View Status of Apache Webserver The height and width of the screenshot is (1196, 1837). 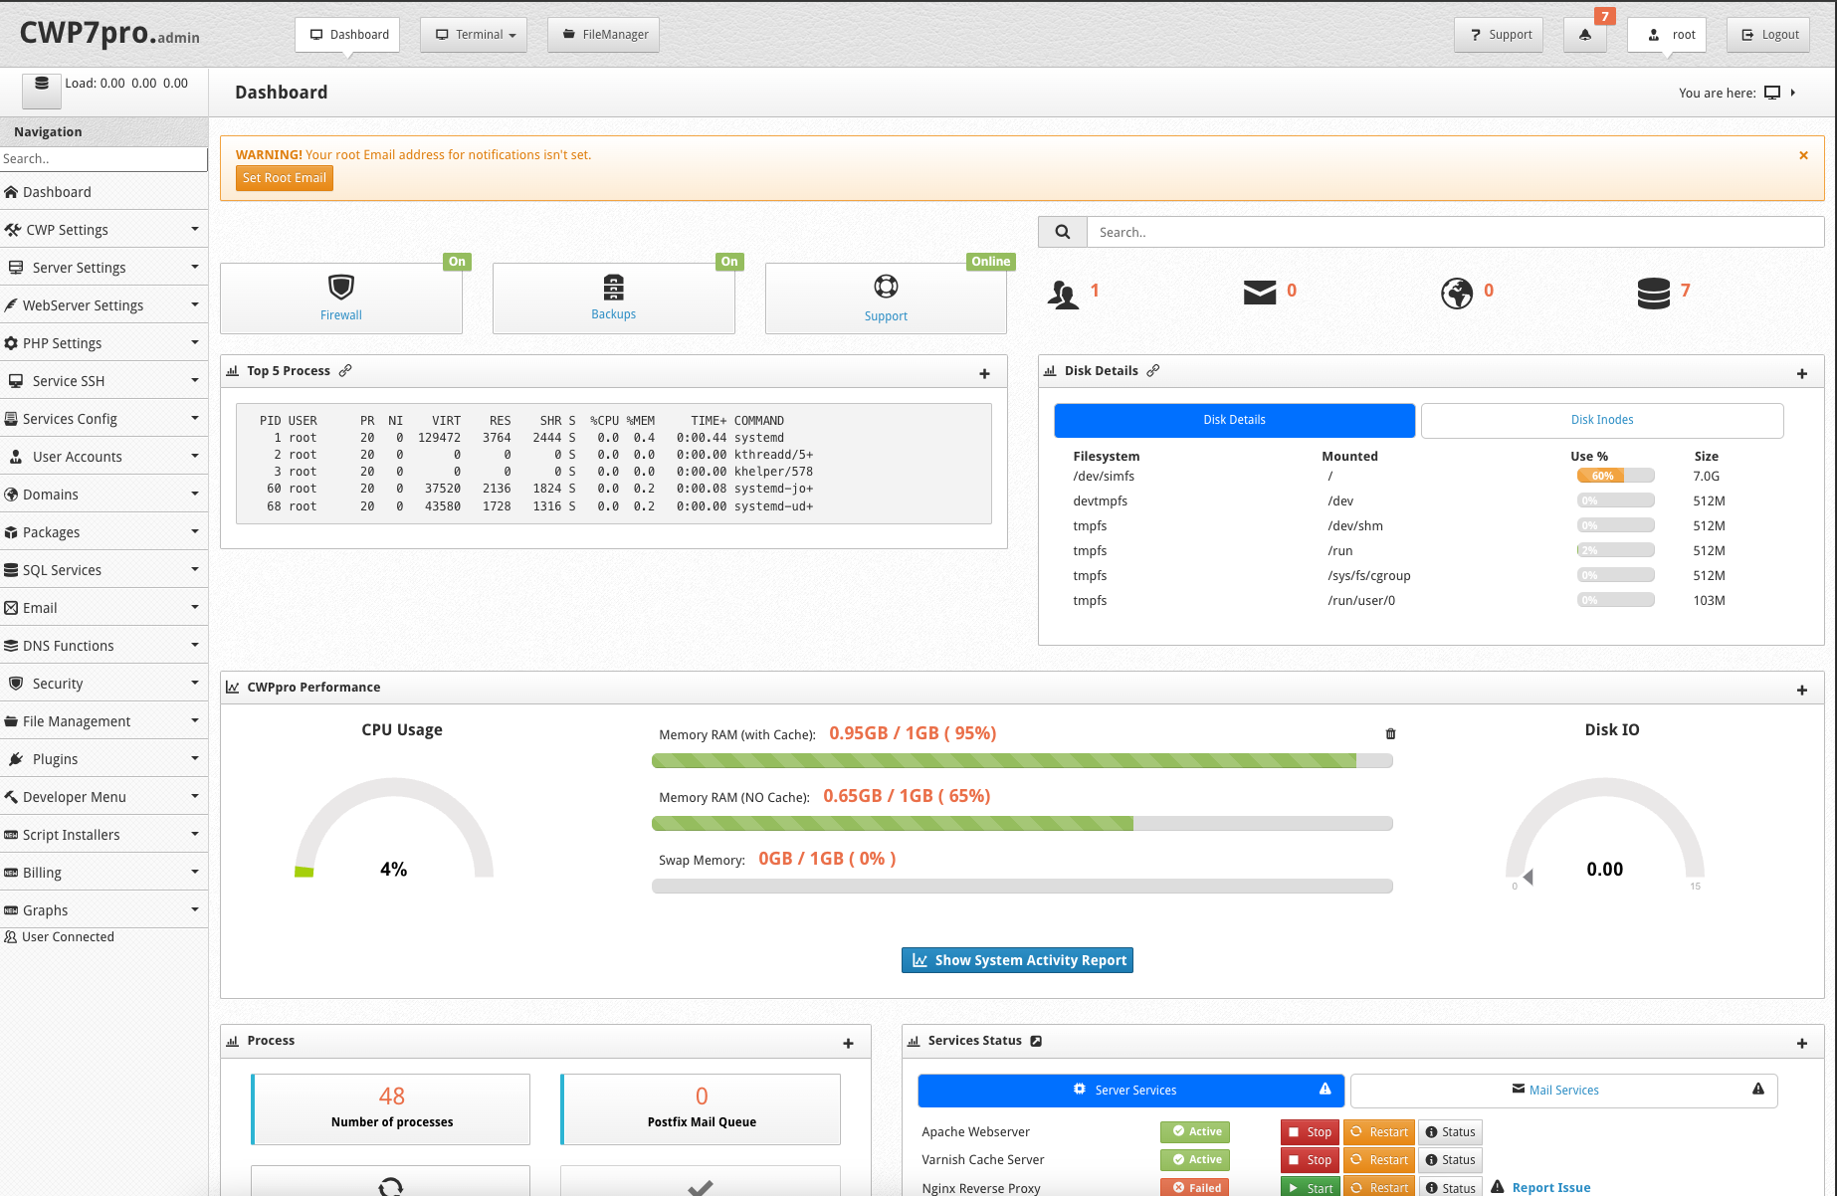1450,1132
